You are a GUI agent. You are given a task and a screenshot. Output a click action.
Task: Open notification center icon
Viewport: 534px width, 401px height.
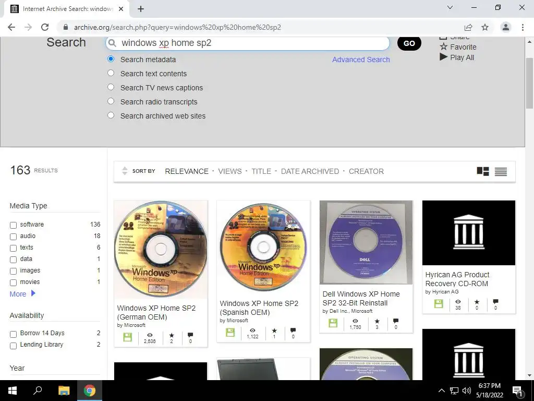[x=518, y=391]
